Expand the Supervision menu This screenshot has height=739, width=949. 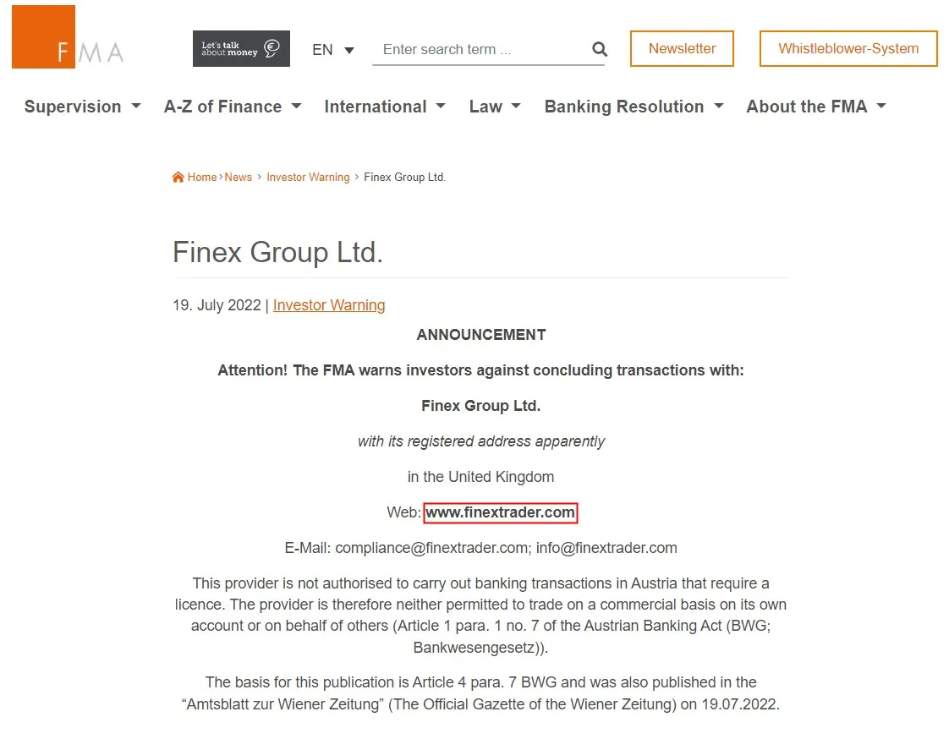point(82,107)
